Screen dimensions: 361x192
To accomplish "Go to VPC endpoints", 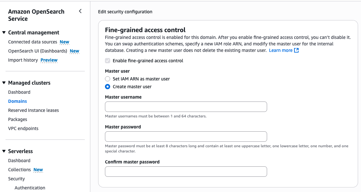I will 23,128.
